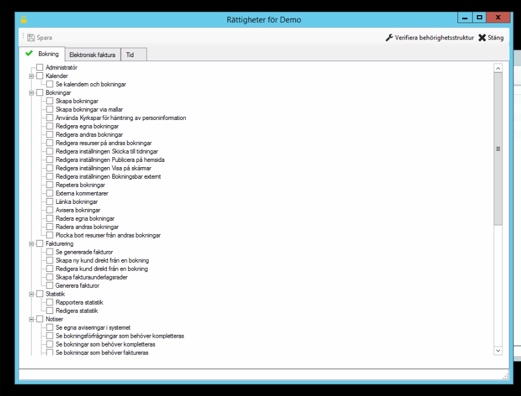This screenshot has height=396, width=521.
Task: Enable Redigera egna bokningar checkbox
Action: [x=50, y=126]
